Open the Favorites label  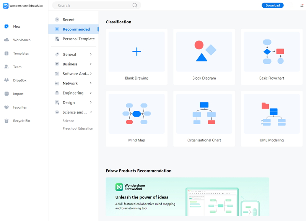[20, 107]
